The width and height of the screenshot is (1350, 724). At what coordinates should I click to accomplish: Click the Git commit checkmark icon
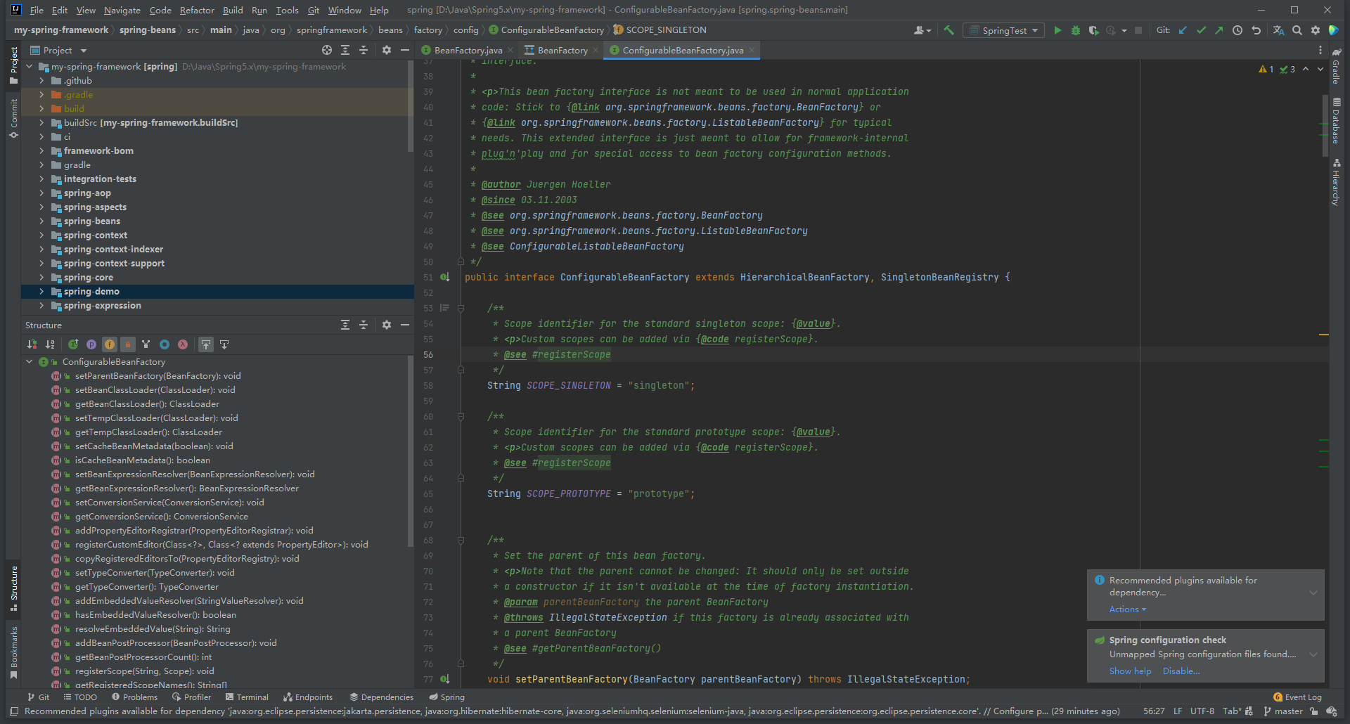tap(1201, 30)
